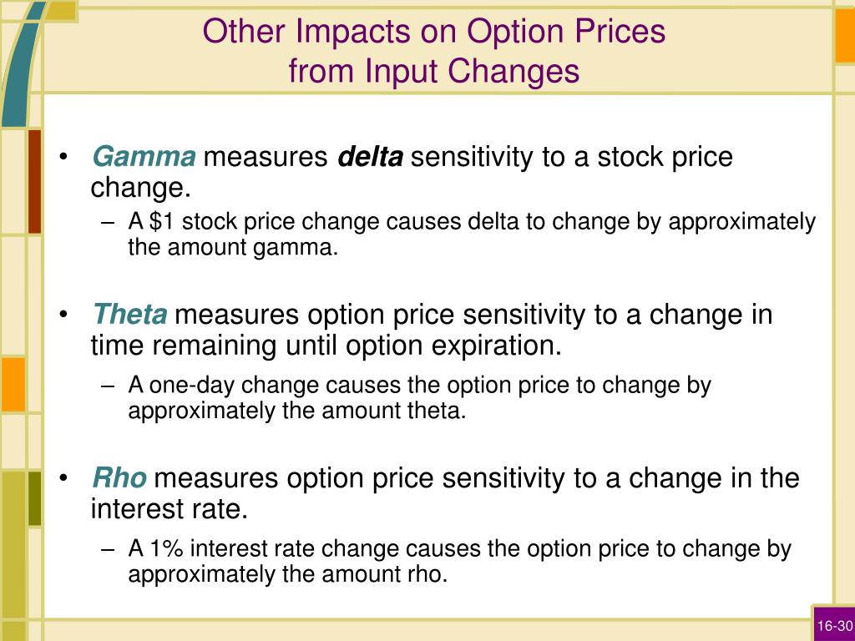Viewport: 855px width, 641px height.
Task: Click the teal word 'Rho'
Action: [119, 478]
